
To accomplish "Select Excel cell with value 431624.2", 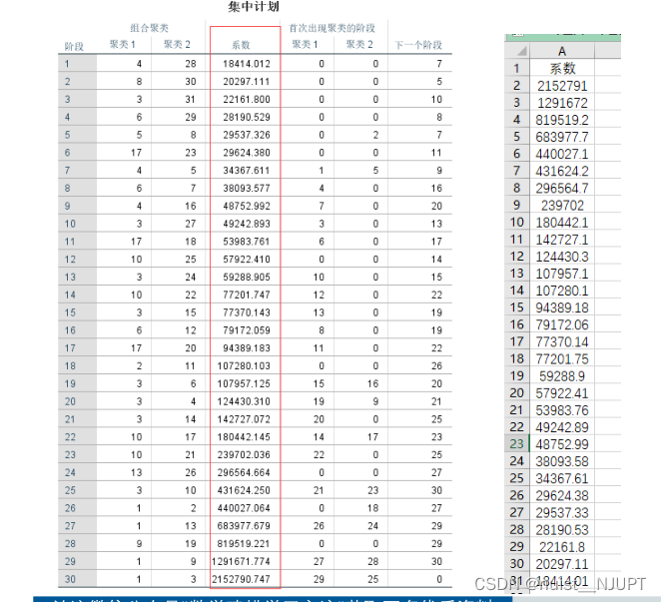I will (562, 171).
